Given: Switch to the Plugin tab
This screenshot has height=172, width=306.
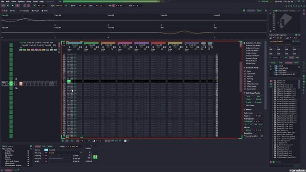Looking at the screenshot, I should coord(35,11).
